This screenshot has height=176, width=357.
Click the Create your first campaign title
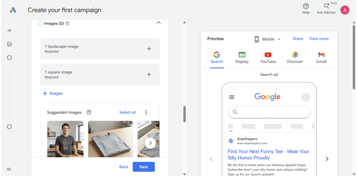64,10
